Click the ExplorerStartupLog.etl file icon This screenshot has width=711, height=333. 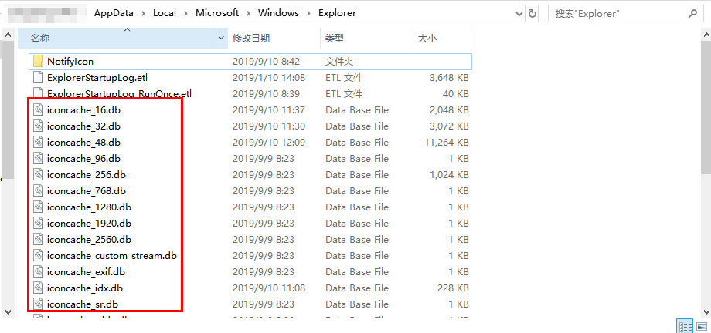38,78
